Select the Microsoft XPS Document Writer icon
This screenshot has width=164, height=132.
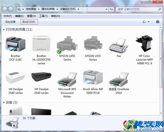tap(67, 79)
